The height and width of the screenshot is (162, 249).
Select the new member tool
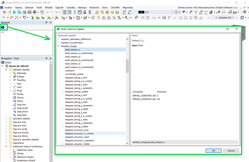pyautogui.click(x=16, y=17)
